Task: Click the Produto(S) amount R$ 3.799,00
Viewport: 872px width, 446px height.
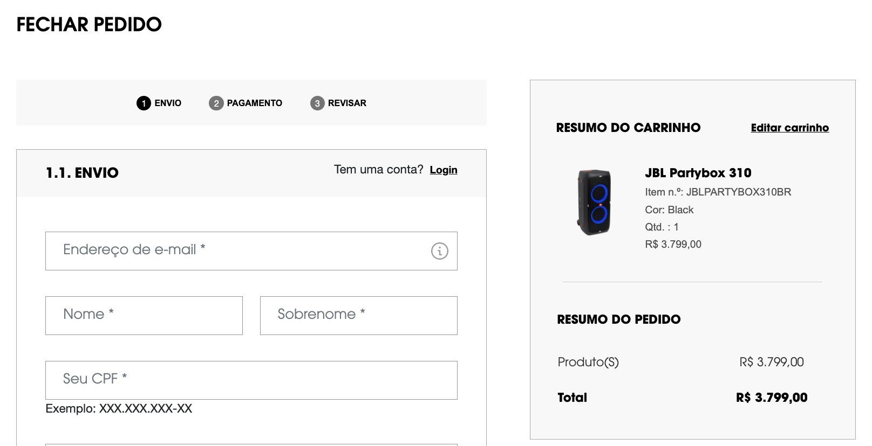Action: coord(771,362)
